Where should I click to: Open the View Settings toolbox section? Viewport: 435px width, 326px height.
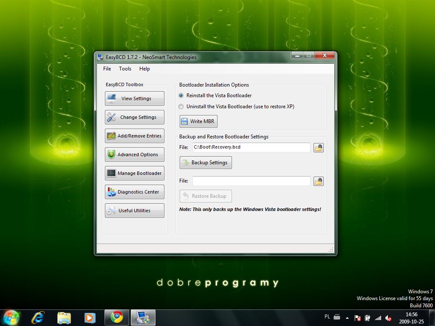click(x=134, y=98)
